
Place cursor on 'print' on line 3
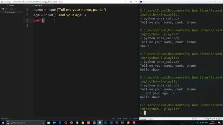point(38,20)
